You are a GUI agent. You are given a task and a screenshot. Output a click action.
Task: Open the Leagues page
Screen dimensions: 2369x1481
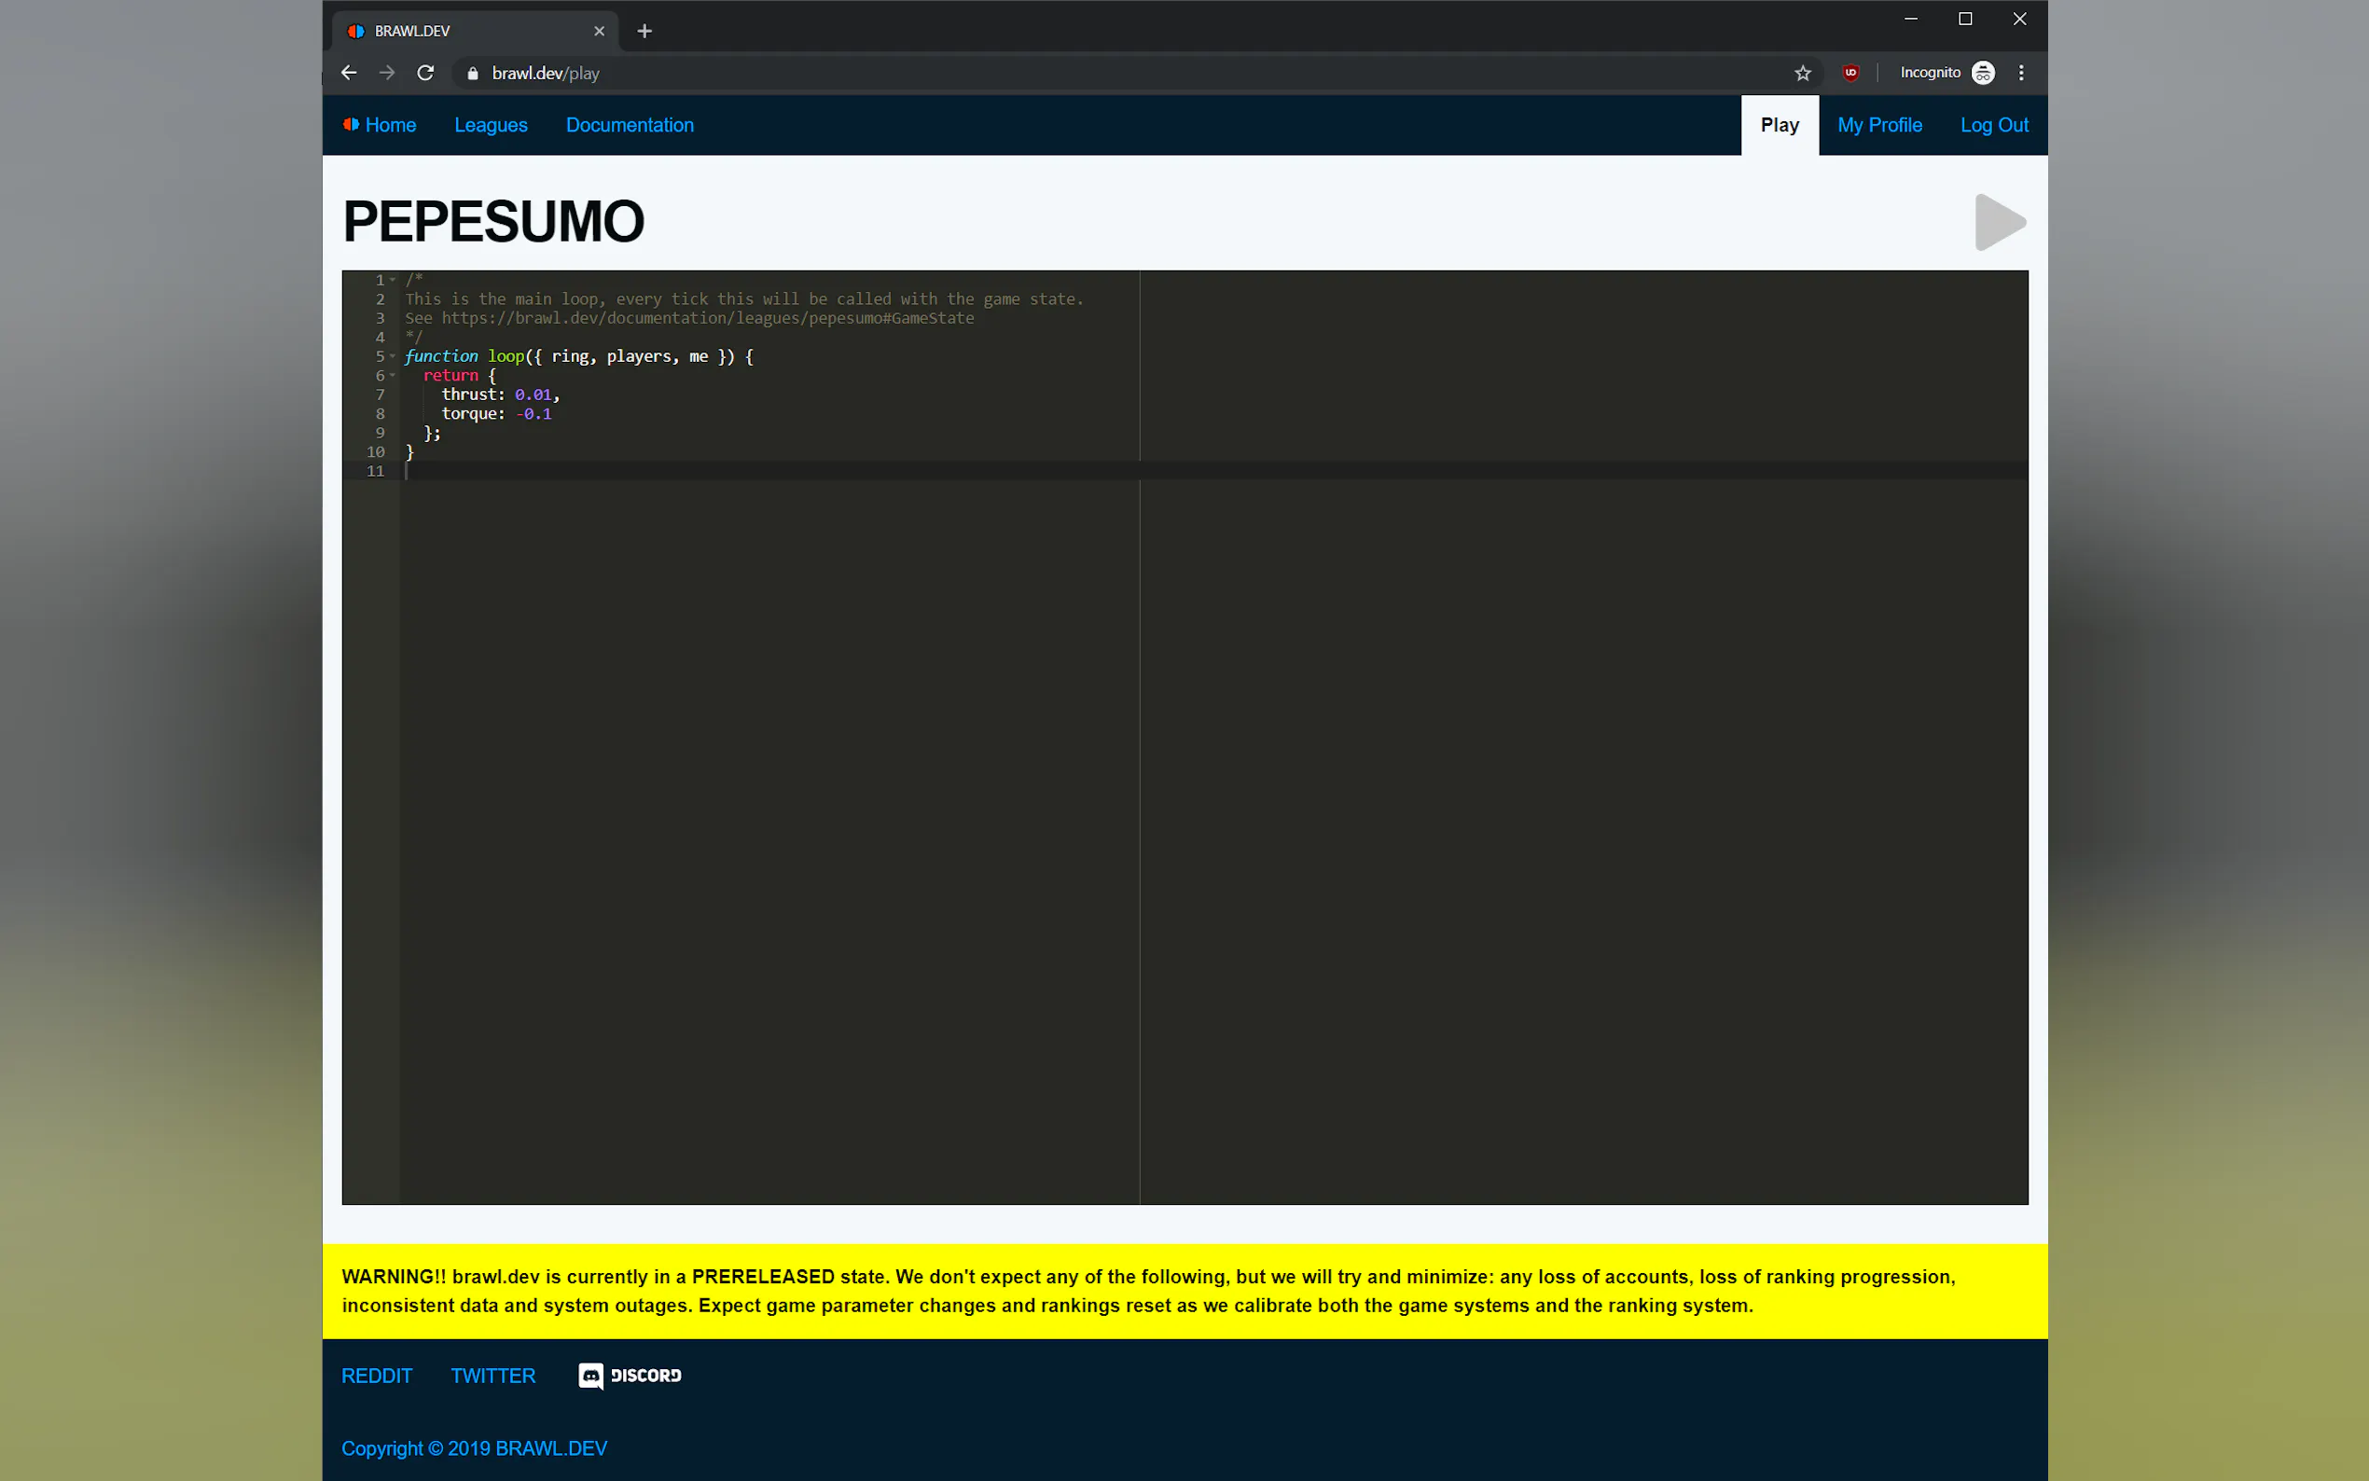coord(491,124)
